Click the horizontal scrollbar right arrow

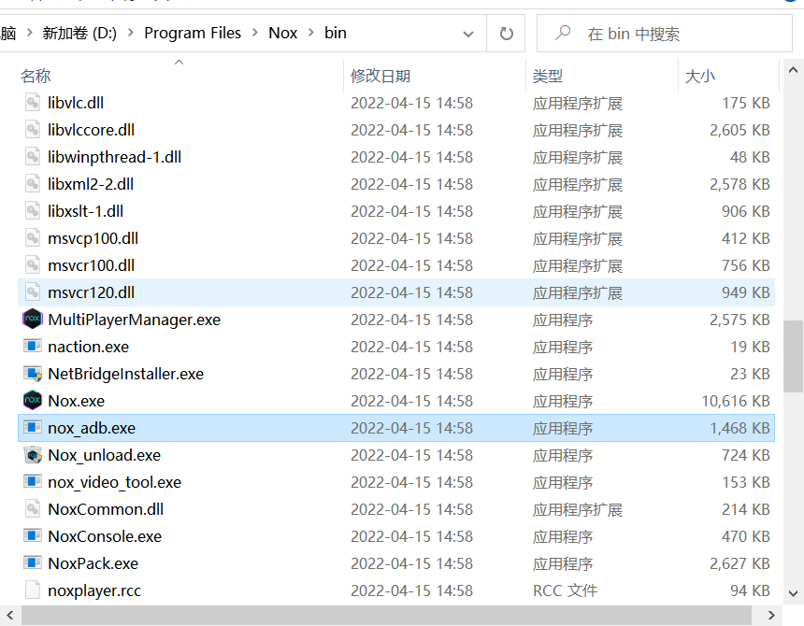(771, 615)
